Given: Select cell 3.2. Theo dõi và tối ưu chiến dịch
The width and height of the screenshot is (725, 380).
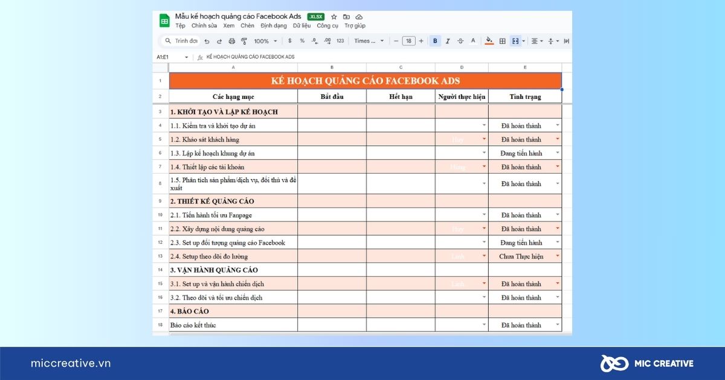Looking at the screenshot, I should pos(233,297).
